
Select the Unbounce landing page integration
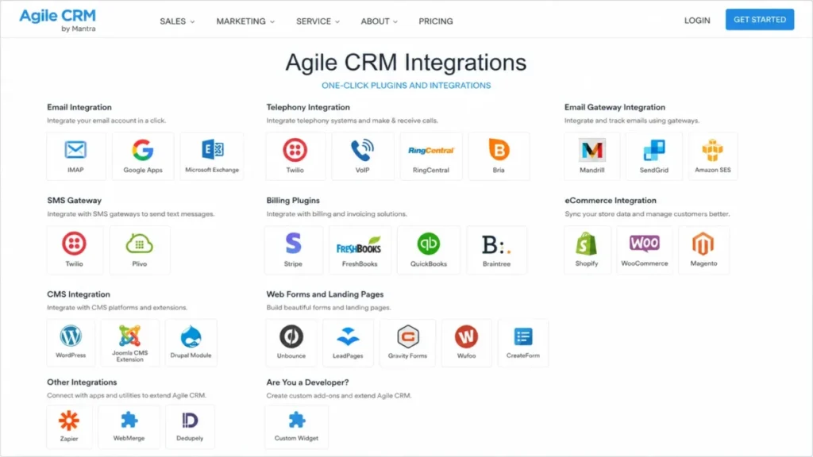click(291, 343)
